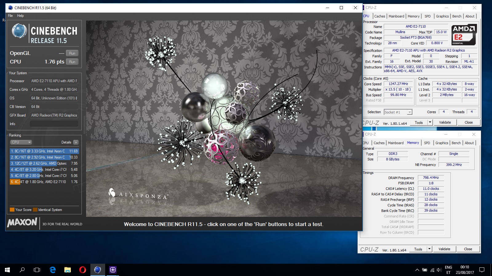
Task: Show hidden system tray icons
Action: 417,270
